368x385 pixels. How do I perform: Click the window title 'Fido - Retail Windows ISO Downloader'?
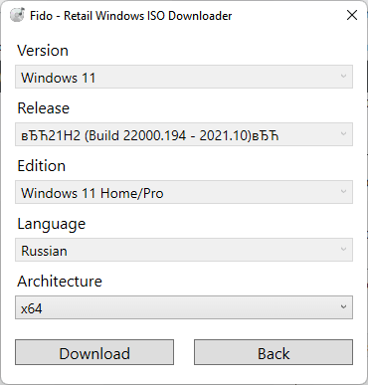coord(131,16)
